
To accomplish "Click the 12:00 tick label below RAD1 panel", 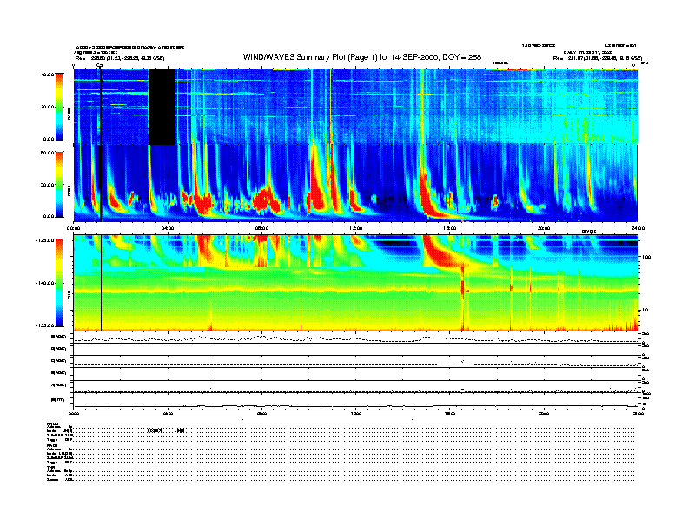I will 355,228.
